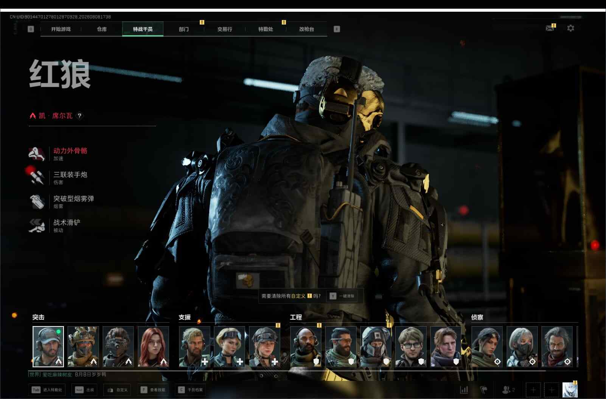Select the 动力外骨骼 skill icon
This screenshot has width=606, height=399.
[37, 154]
